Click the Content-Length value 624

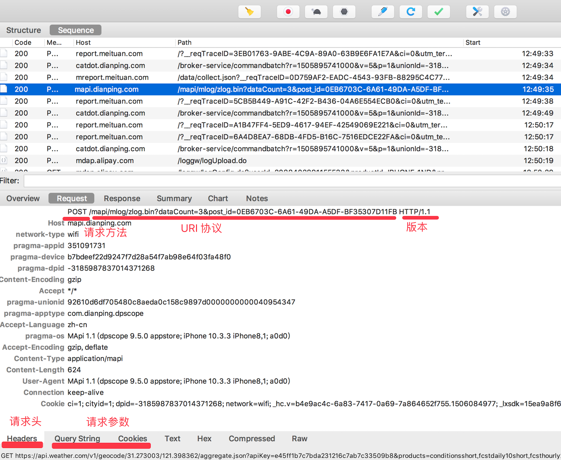click(74, 370)
